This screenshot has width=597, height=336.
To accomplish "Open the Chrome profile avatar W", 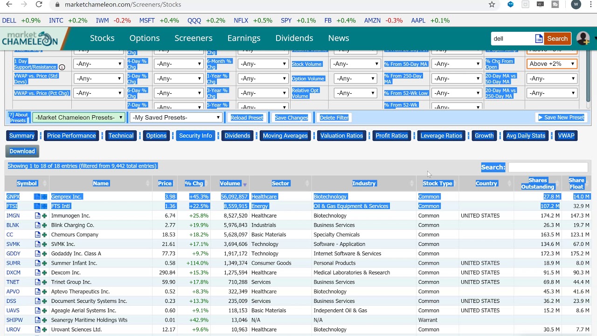I will (x=576, y=5).
